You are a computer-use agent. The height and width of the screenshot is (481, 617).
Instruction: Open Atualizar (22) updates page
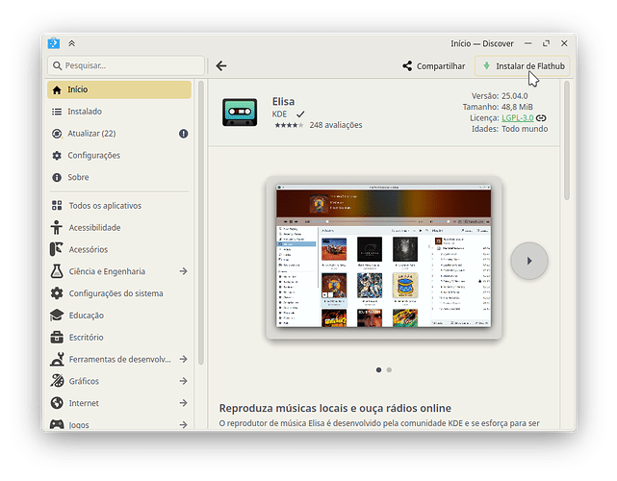[119, 134]
